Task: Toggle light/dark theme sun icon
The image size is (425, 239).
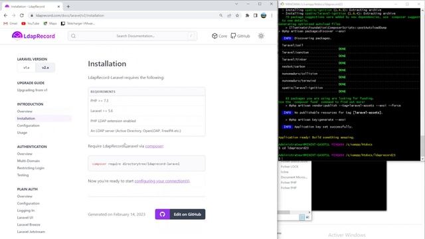Action: pos(261,36)
